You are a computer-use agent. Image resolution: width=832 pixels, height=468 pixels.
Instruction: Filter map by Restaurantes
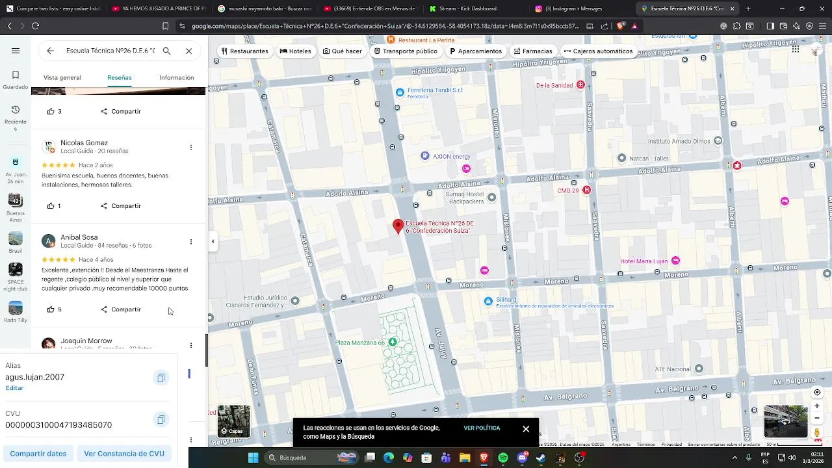[244, 51]
